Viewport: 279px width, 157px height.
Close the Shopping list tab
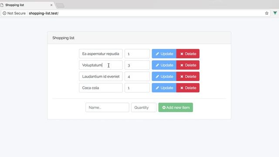51,5
